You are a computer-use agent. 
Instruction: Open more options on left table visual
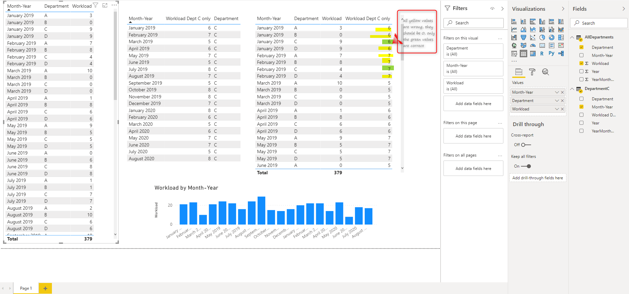(x=114, y=5)
